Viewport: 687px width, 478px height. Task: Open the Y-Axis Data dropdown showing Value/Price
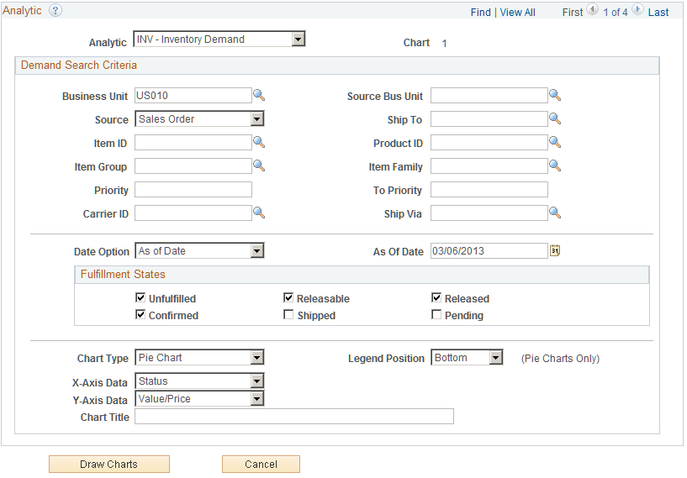click(199, 399)
